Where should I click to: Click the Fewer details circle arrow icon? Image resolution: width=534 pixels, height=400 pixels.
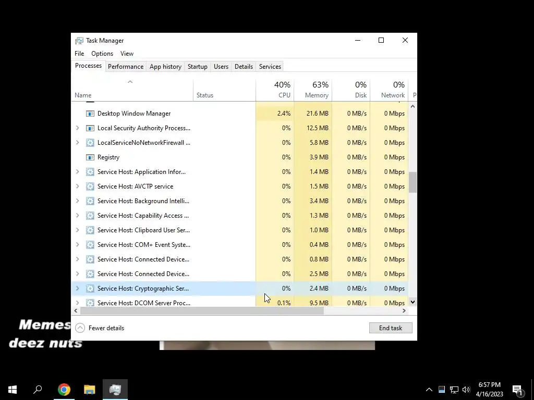[x=80, y=328]
